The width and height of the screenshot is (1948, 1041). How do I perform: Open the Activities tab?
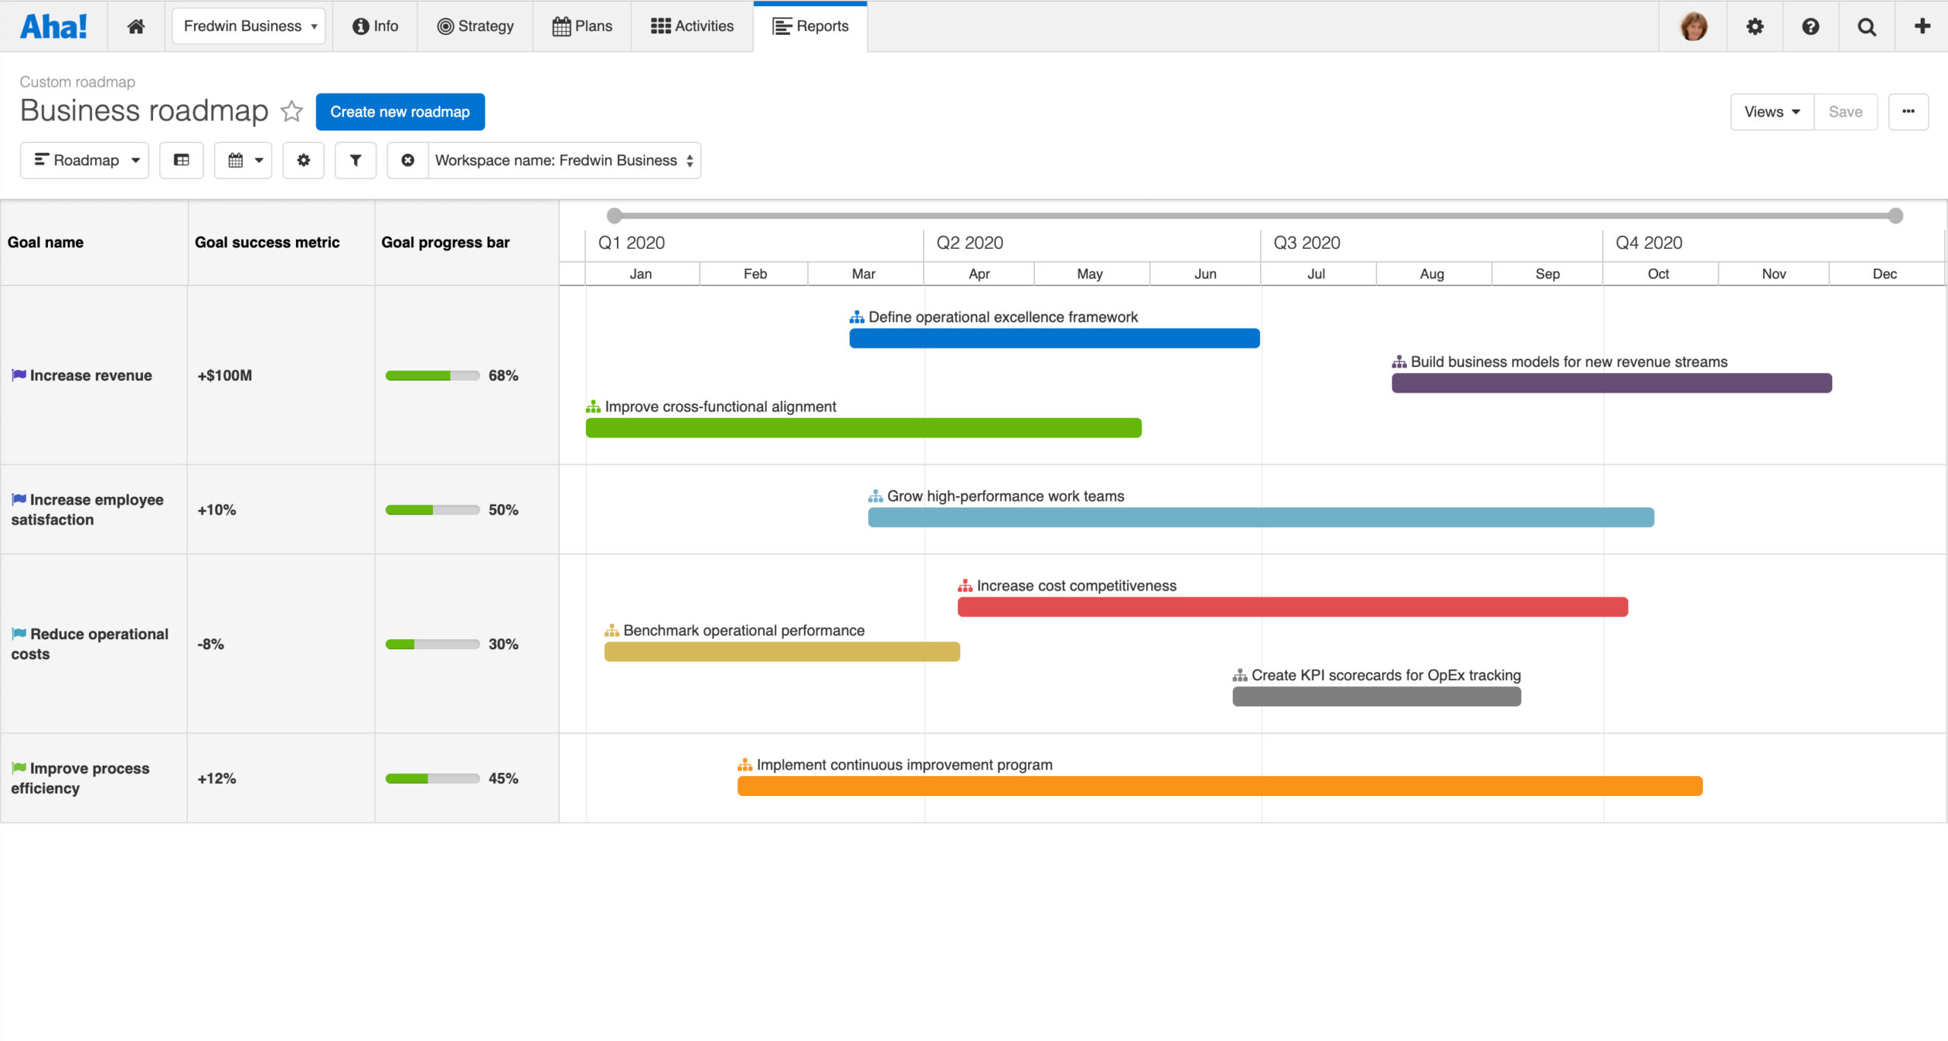691,25
